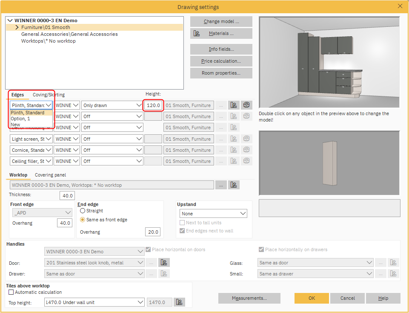Click the materials icon in the Plinth row
The width and height of the screenshot is (409, 313).
pyautogui.click(x=233, y=105)
